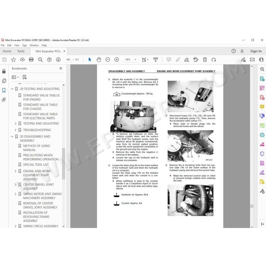The height and width of the screenshot is (266, 266).
Task: Bookmark file with star icon
Action: (x=13, y=60)
